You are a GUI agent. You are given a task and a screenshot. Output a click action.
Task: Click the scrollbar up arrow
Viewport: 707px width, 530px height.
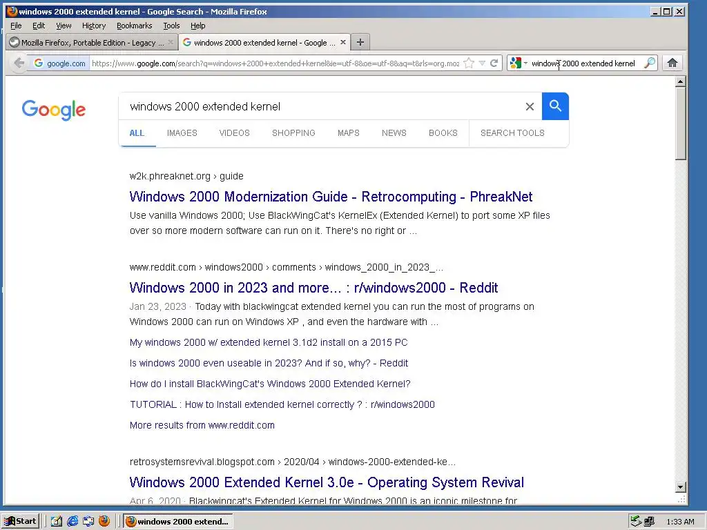[681, 81]
